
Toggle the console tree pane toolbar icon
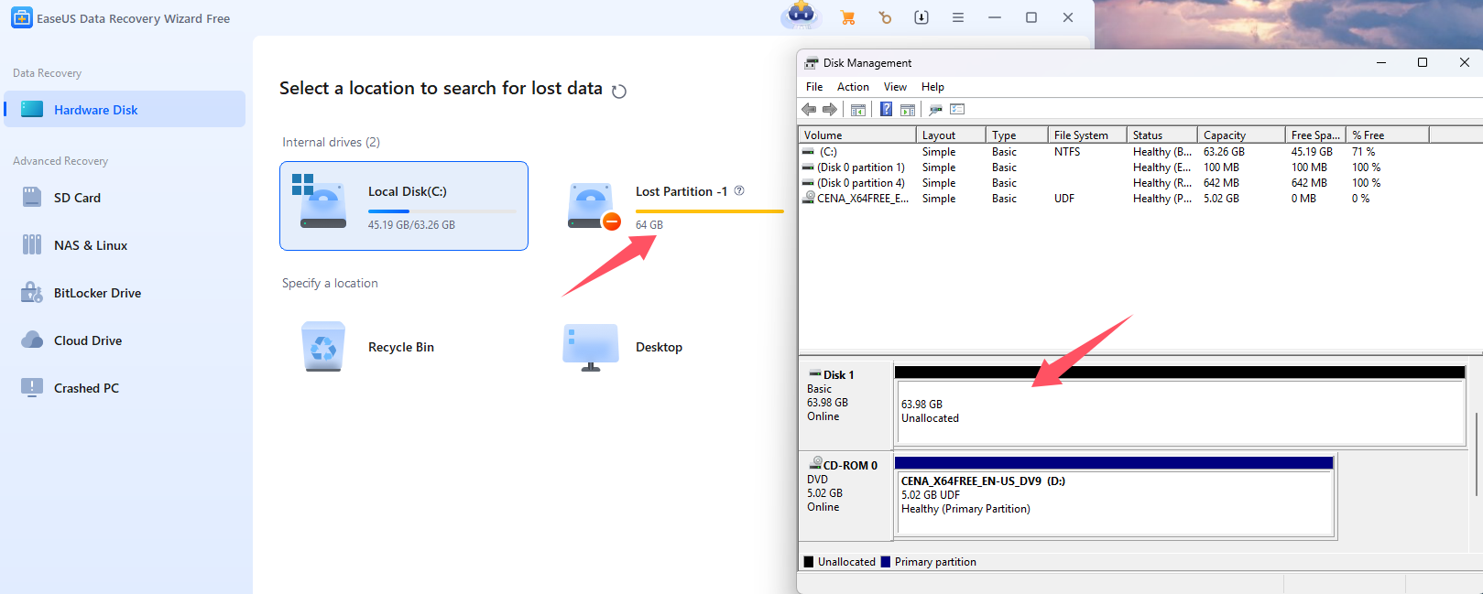858,110
